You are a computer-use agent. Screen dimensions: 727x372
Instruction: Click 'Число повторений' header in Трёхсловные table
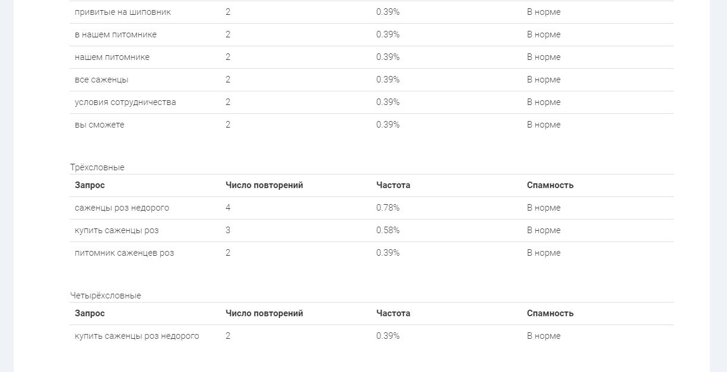coord(264,185)
